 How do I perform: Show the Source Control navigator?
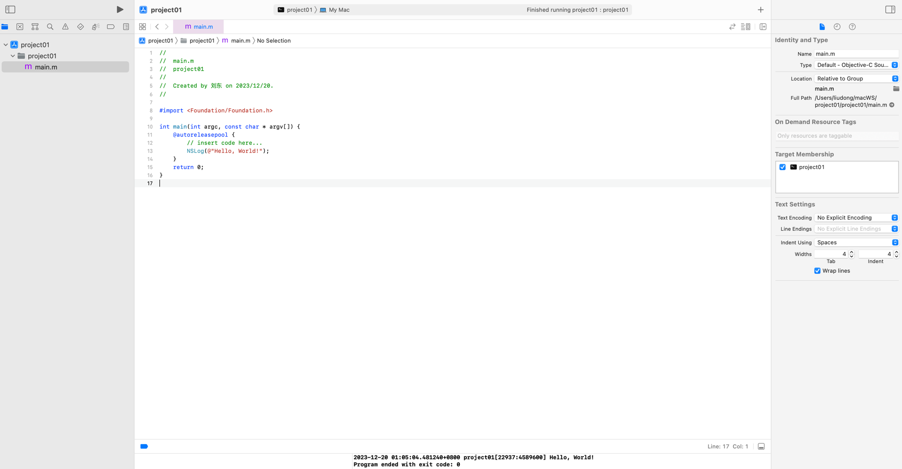pyautogui.click(x=20, y=27)
